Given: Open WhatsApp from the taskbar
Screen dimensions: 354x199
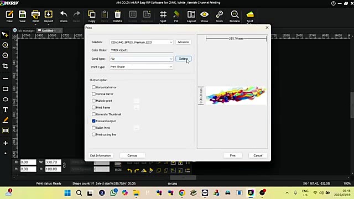Looking at the screenshot, I should [x=113, y=193].
